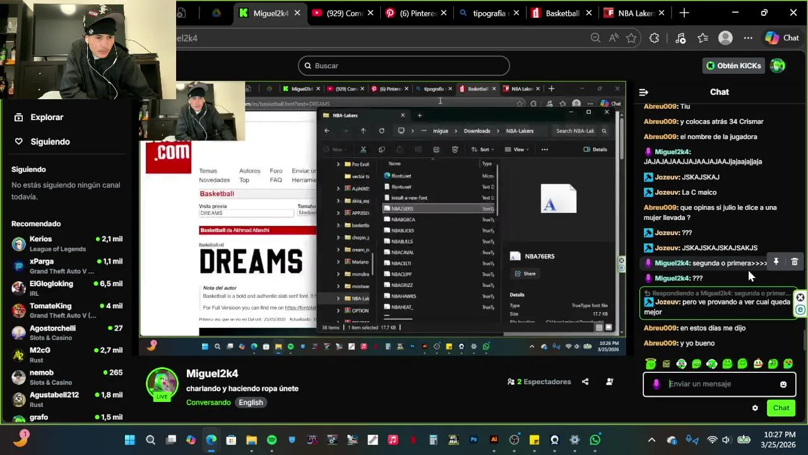Click the purple identity badge in message box

[x=656, y=384]
